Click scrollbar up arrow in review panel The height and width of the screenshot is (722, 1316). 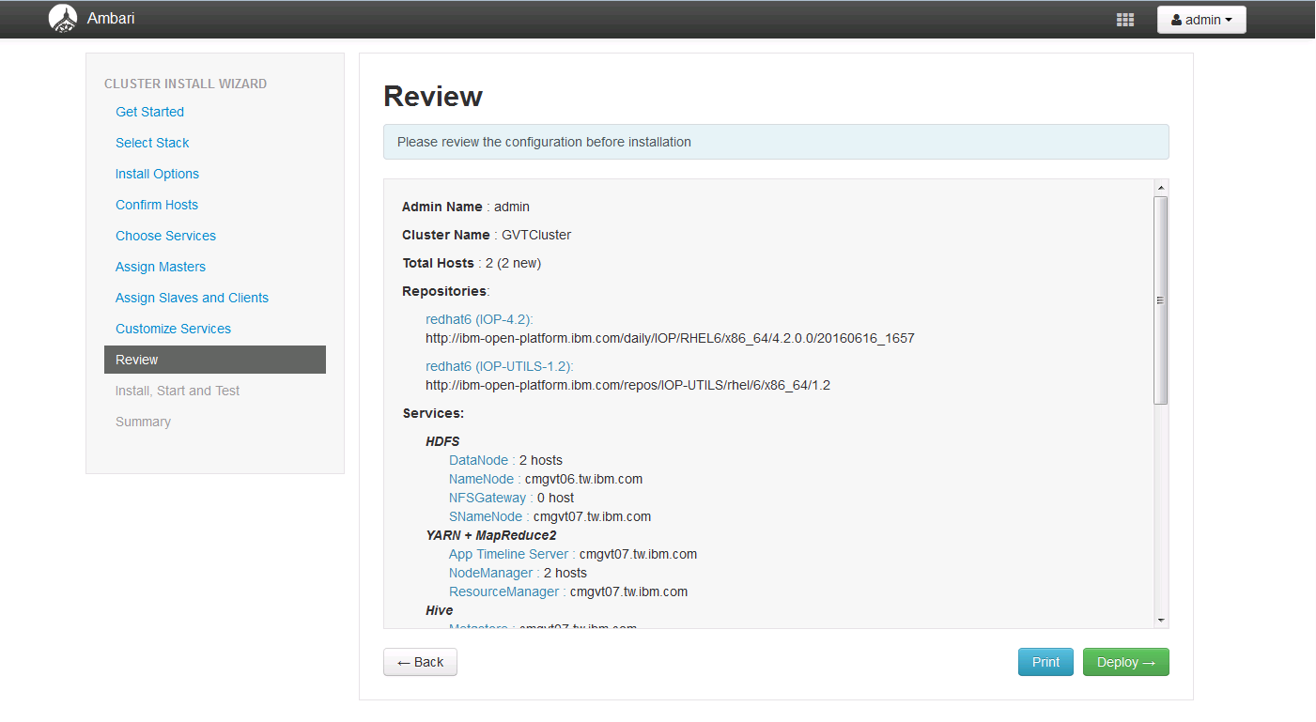point(1161,188)
